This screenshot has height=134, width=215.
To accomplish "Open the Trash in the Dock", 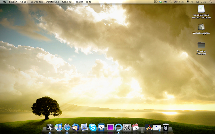I will coord(166,127).
